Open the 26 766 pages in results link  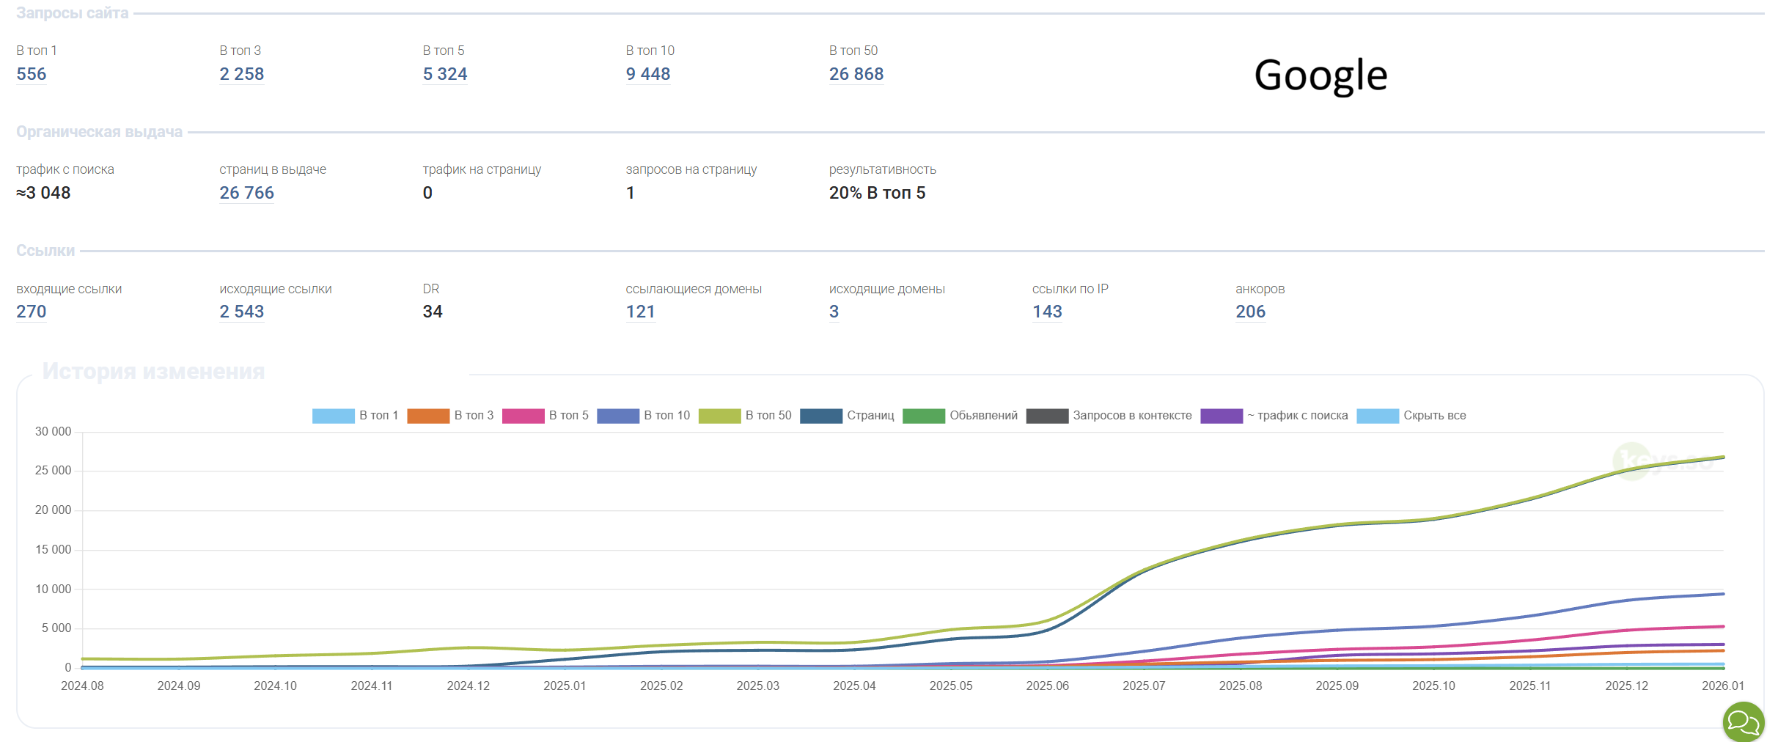point(247,193)
